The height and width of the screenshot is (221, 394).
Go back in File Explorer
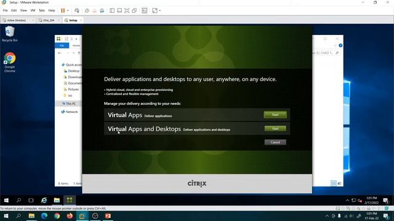(60, 53)
